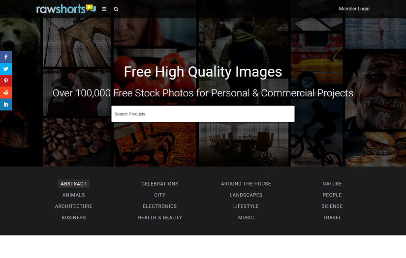Go to Rawshorts logo homepage
406x258 pixels.
point(66,9)
